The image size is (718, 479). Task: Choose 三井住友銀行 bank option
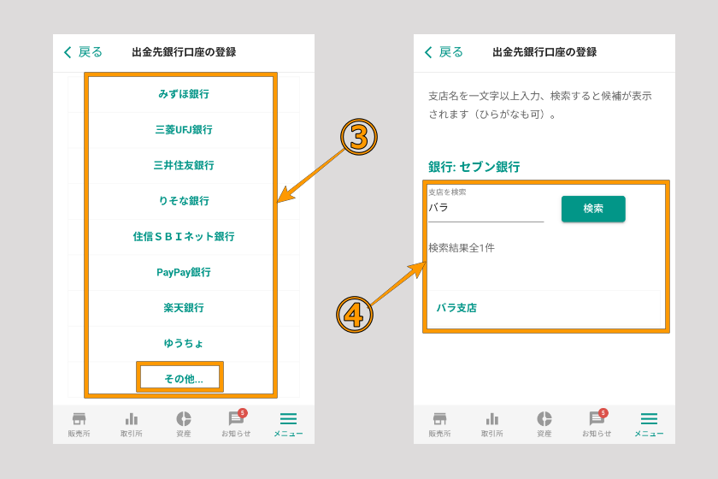point(184,165)
